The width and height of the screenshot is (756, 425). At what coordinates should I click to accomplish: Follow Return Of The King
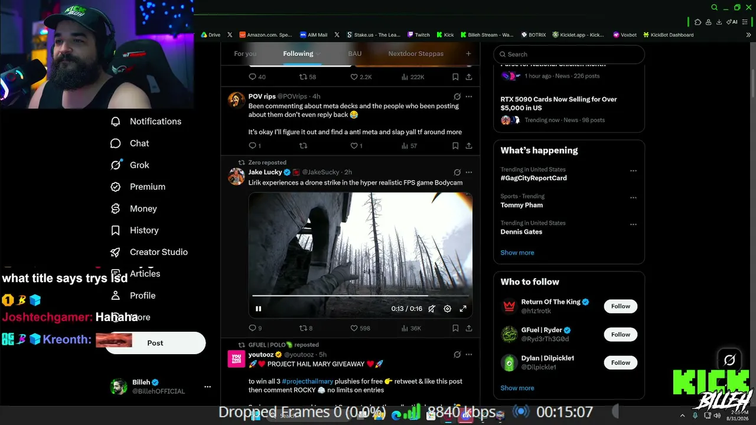pyautogui.click(x=621, y=306)
